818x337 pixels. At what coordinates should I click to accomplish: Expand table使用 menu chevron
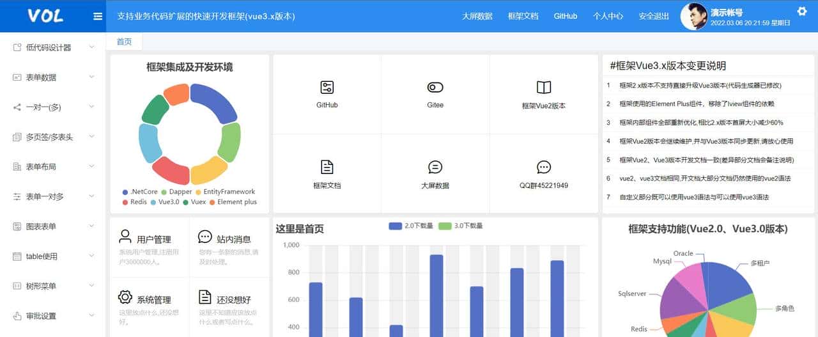click(91, 256)
